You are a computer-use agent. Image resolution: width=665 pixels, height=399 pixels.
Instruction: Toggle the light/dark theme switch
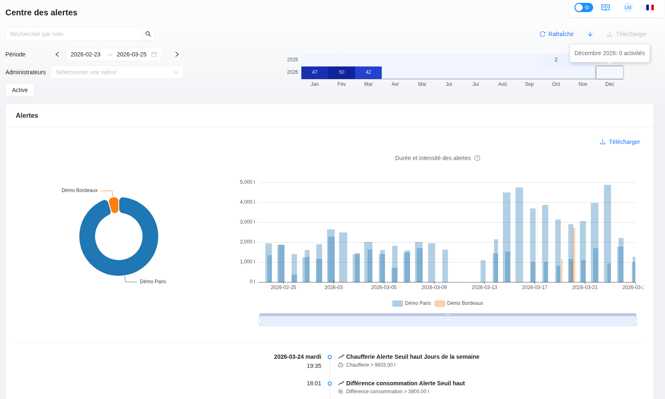(x=583, y=7)
